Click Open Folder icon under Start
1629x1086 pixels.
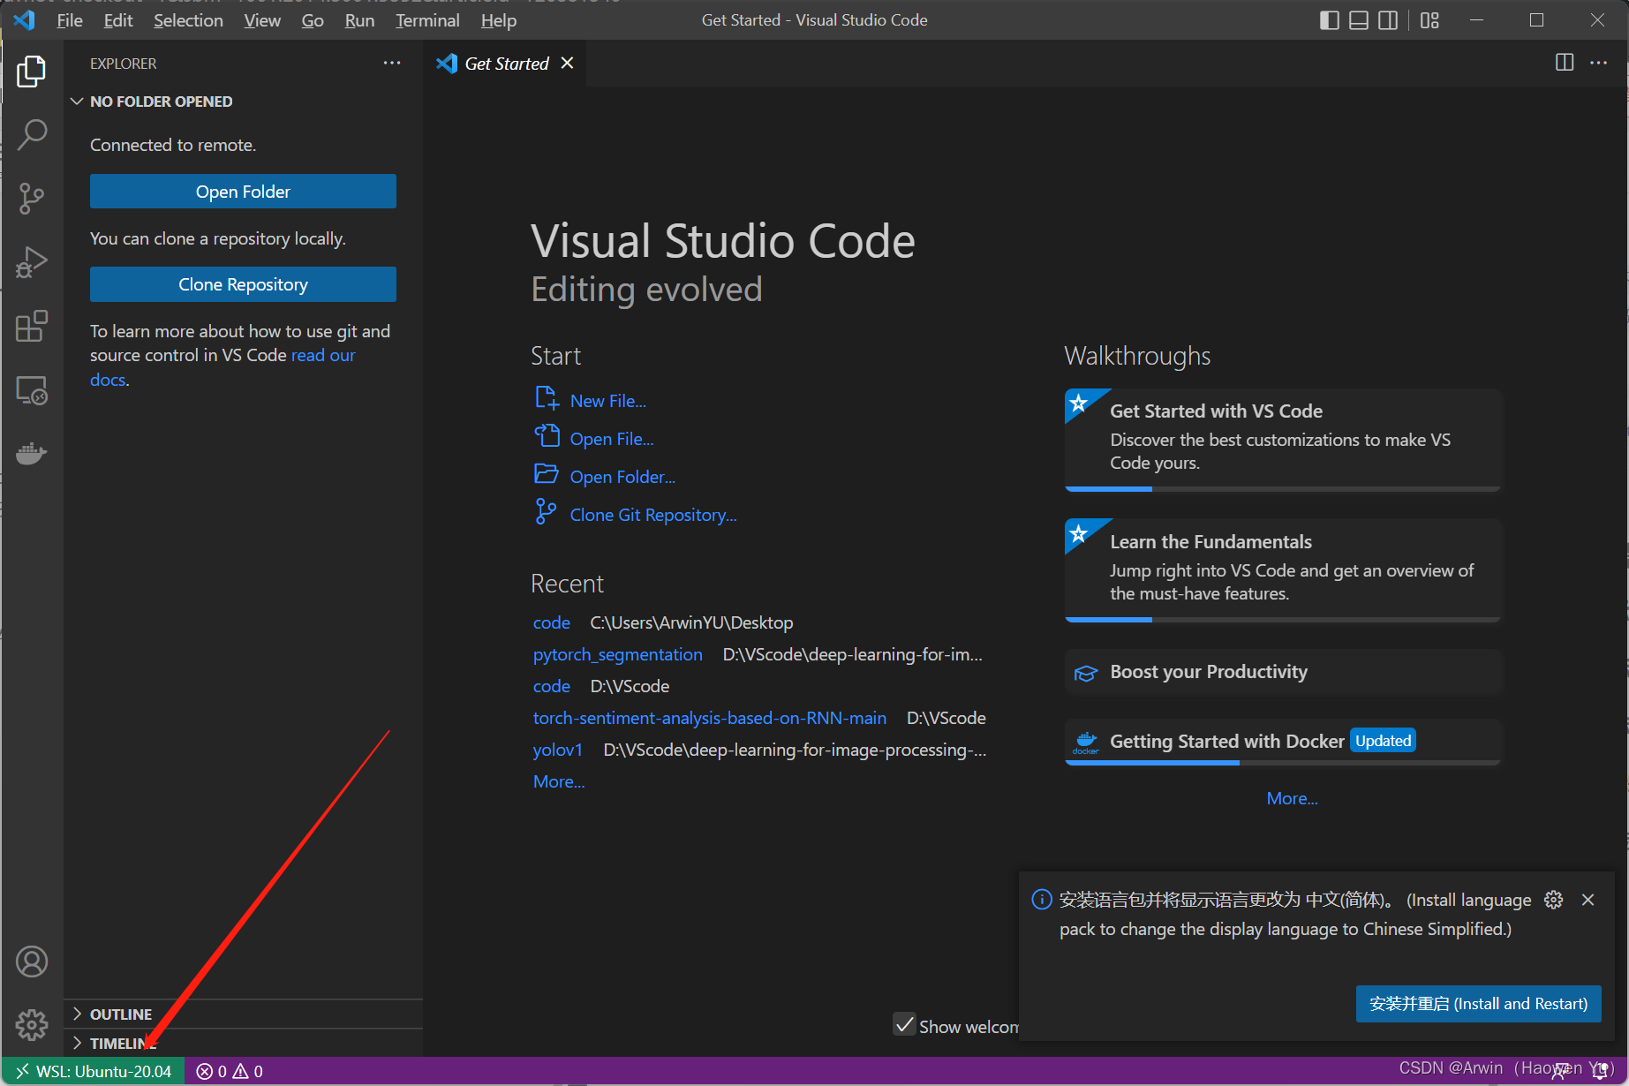[x=547, y=474]
